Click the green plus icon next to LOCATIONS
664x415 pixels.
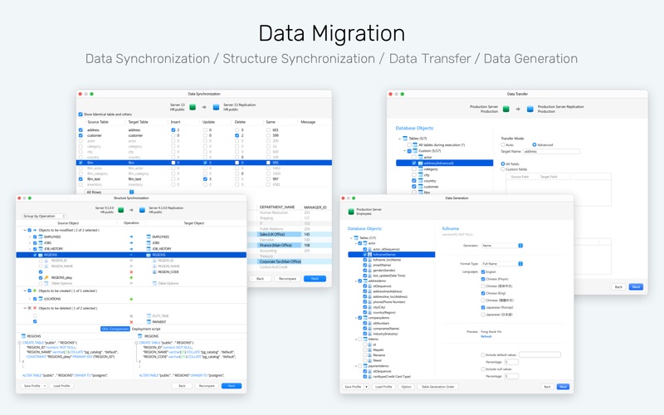[x=131, y=299]
